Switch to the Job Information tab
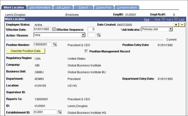Viewport: 188px width, 116px height. 40,7
